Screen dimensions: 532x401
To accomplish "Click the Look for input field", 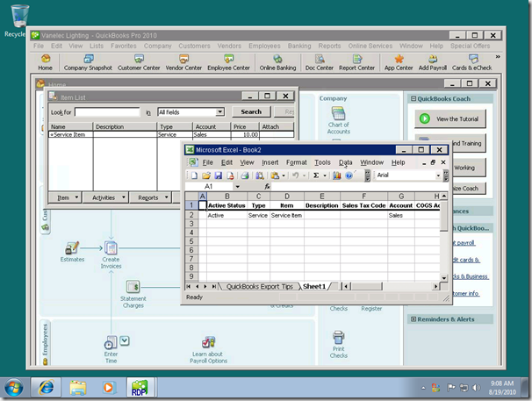I will (x=107, y=112).
